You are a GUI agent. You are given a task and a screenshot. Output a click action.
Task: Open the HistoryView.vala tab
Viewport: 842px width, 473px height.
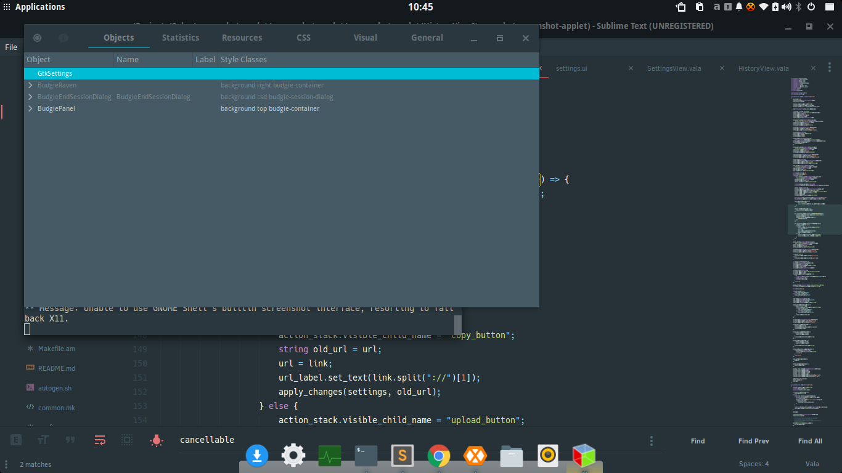coord(763,68)
